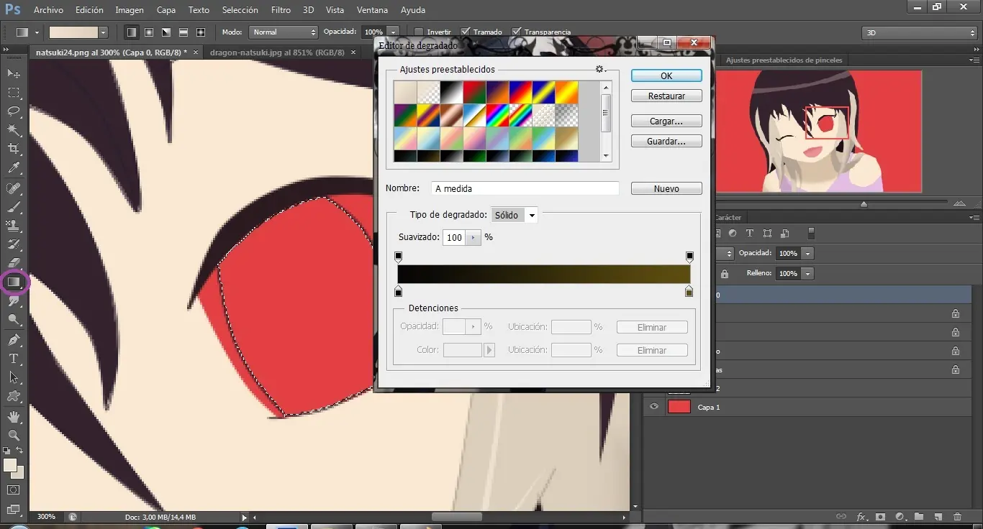Open the Modo Normal dropdown
This screenshot has height=529, width=983.
point(283,32)
